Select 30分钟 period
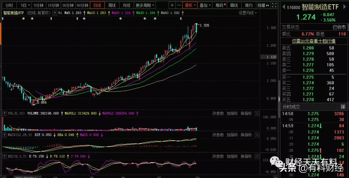 [68, 5]
